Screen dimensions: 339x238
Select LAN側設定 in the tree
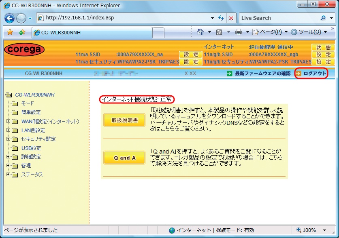pyautogui.click(x=33, y=131)
